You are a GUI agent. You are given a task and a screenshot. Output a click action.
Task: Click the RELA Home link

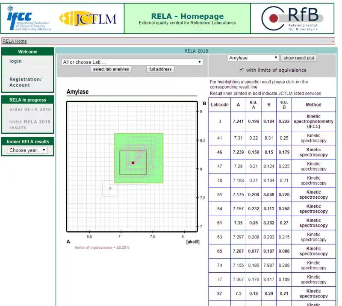(x=15, y=41)
